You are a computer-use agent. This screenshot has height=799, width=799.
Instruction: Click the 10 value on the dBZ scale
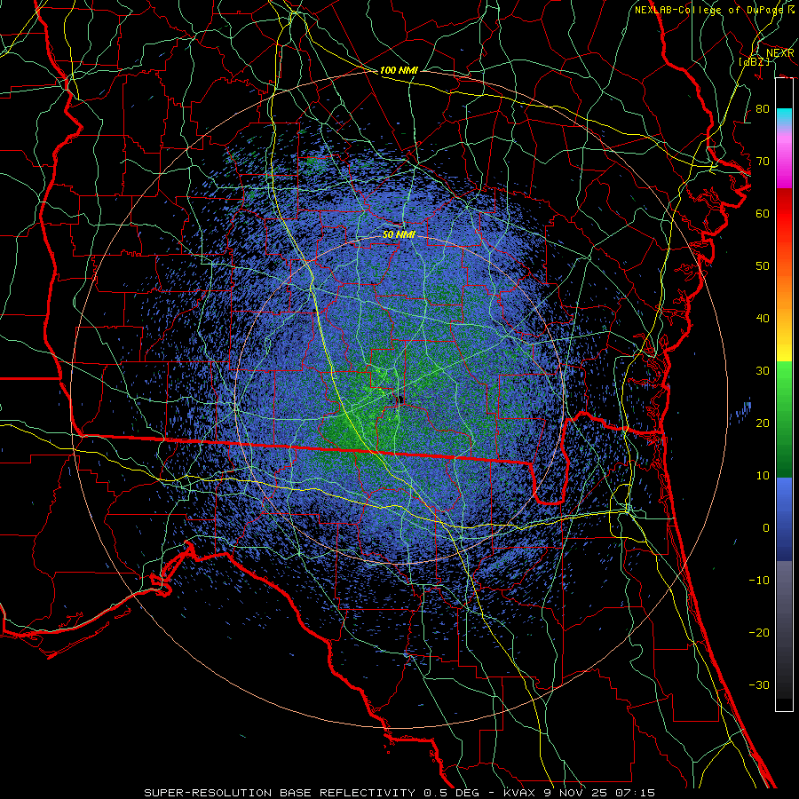pos(763,476)
